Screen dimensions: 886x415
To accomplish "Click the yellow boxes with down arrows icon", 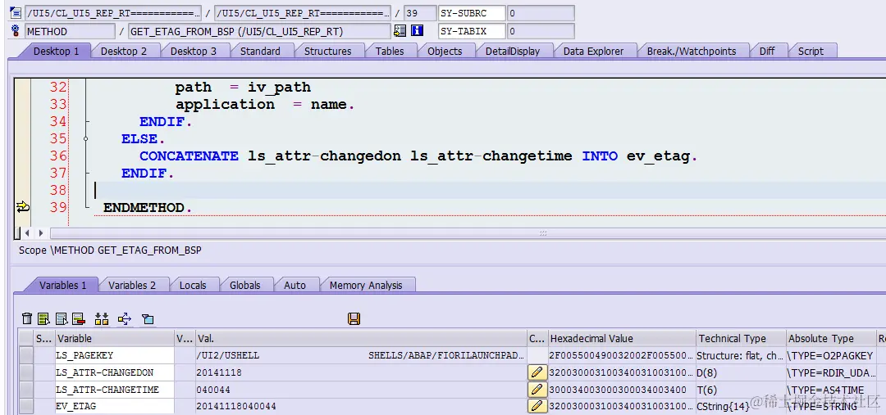I will pyautogui.click(x=102, y=319).
